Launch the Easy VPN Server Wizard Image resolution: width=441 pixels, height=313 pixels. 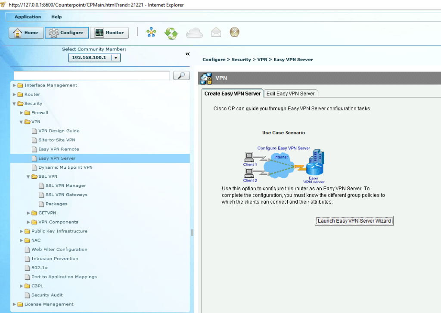point(354,220)
